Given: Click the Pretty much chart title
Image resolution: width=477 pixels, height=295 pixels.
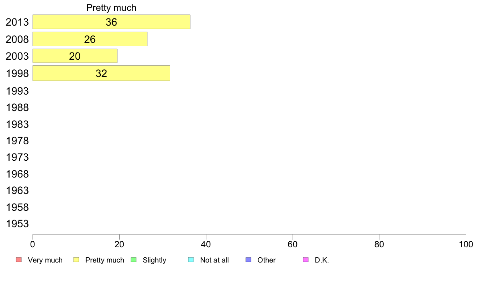Looking at the screenshot, I should 111,8.
